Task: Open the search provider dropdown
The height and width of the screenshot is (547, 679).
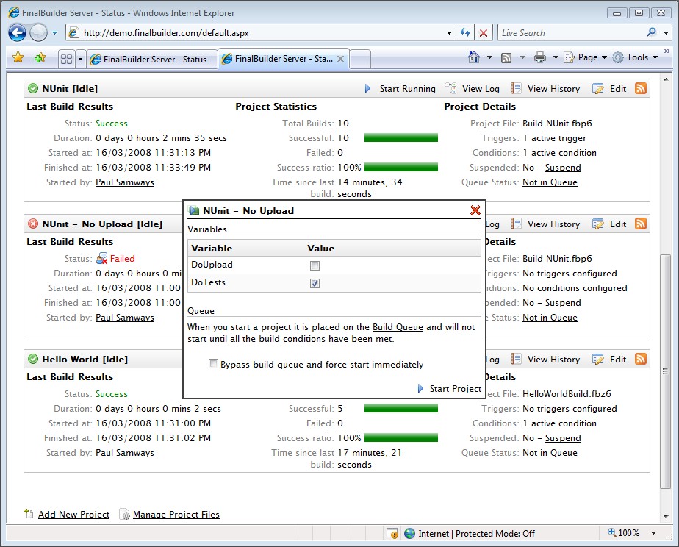Action: (x=666, y=33)
